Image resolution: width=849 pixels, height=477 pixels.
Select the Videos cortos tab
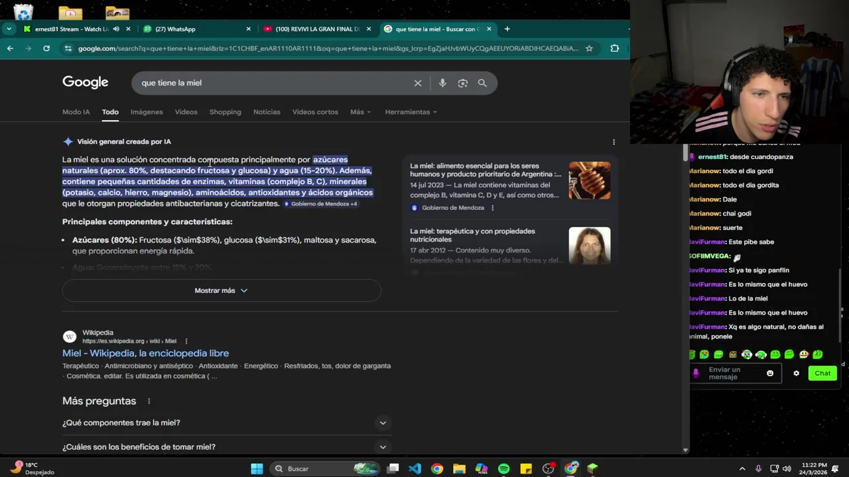315,112
